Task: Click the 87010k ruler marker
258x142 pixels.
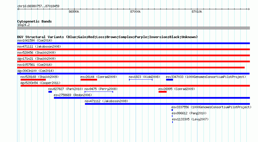Action: click(197, 12)
